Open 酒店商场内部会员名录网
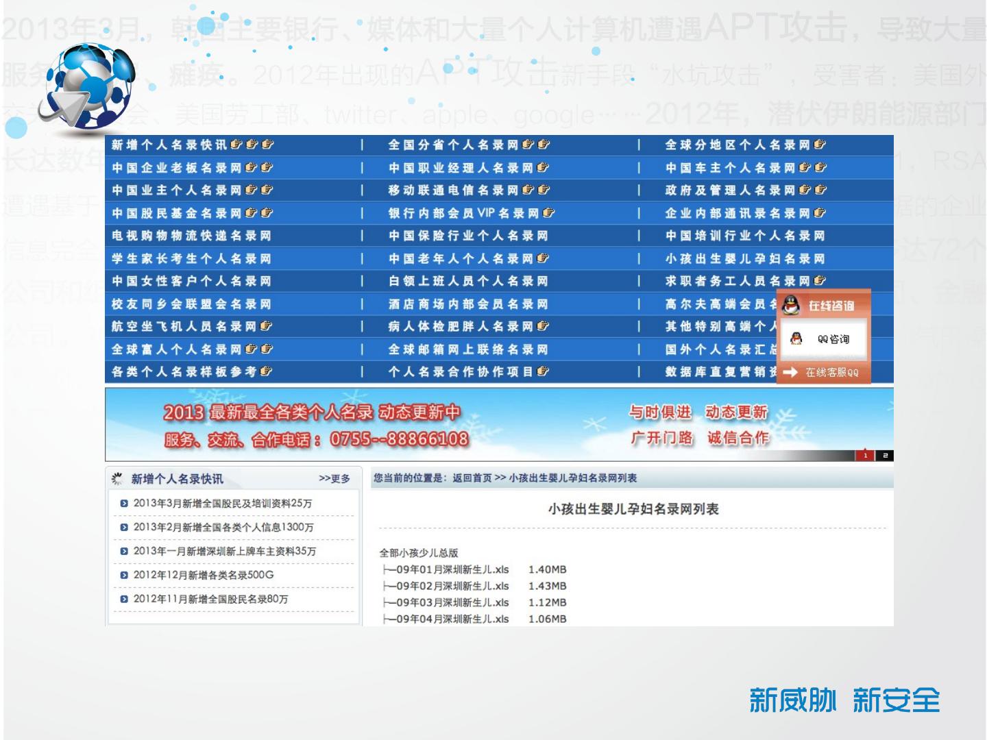This screenshot has height=740, width=987. [x=468, y=304]
